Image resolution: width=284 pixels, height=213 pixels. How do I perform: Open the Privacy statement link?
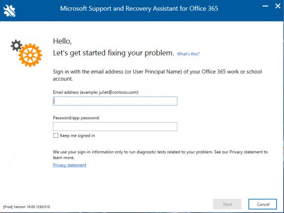pyautogui.click(x=70, y=165)
